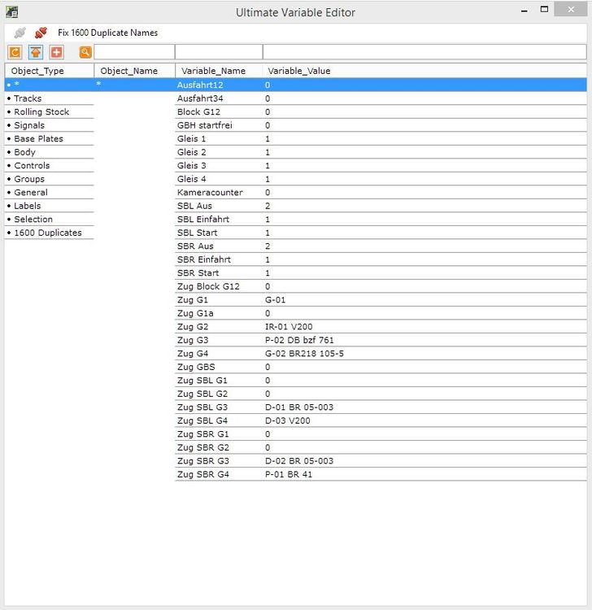Select the Ausfahrt12 variable

point(200,85)
